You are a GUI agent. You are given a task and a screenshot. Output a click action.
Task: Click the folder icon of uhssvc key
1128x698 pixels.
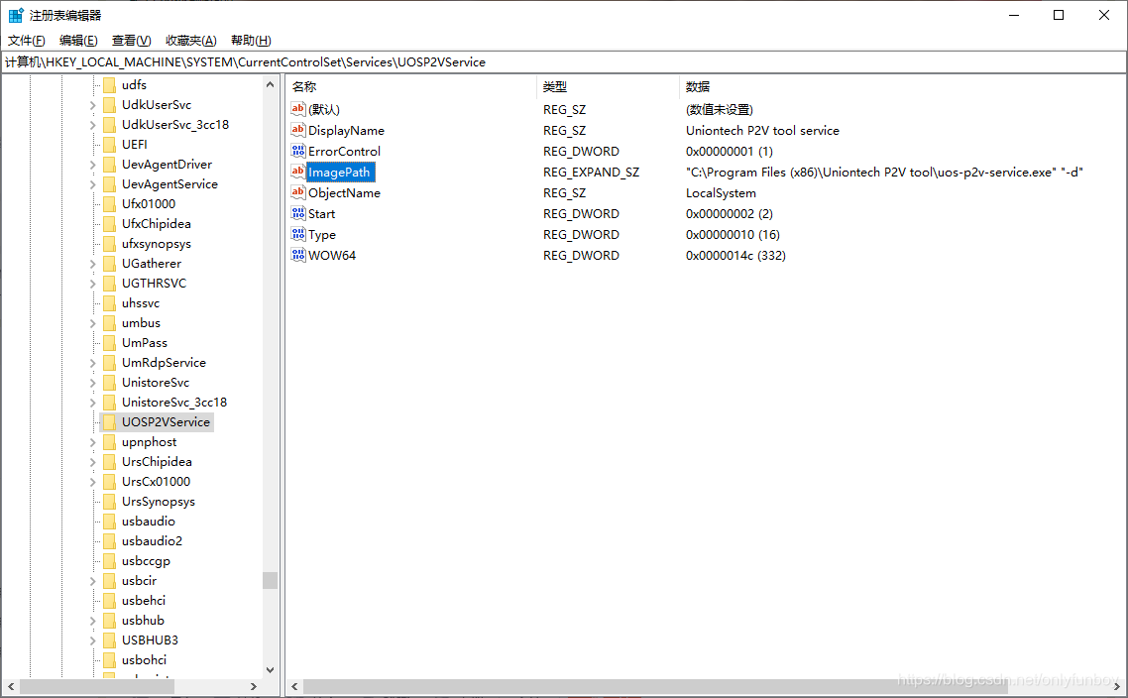pyautogui.click(x=109, y=303)
